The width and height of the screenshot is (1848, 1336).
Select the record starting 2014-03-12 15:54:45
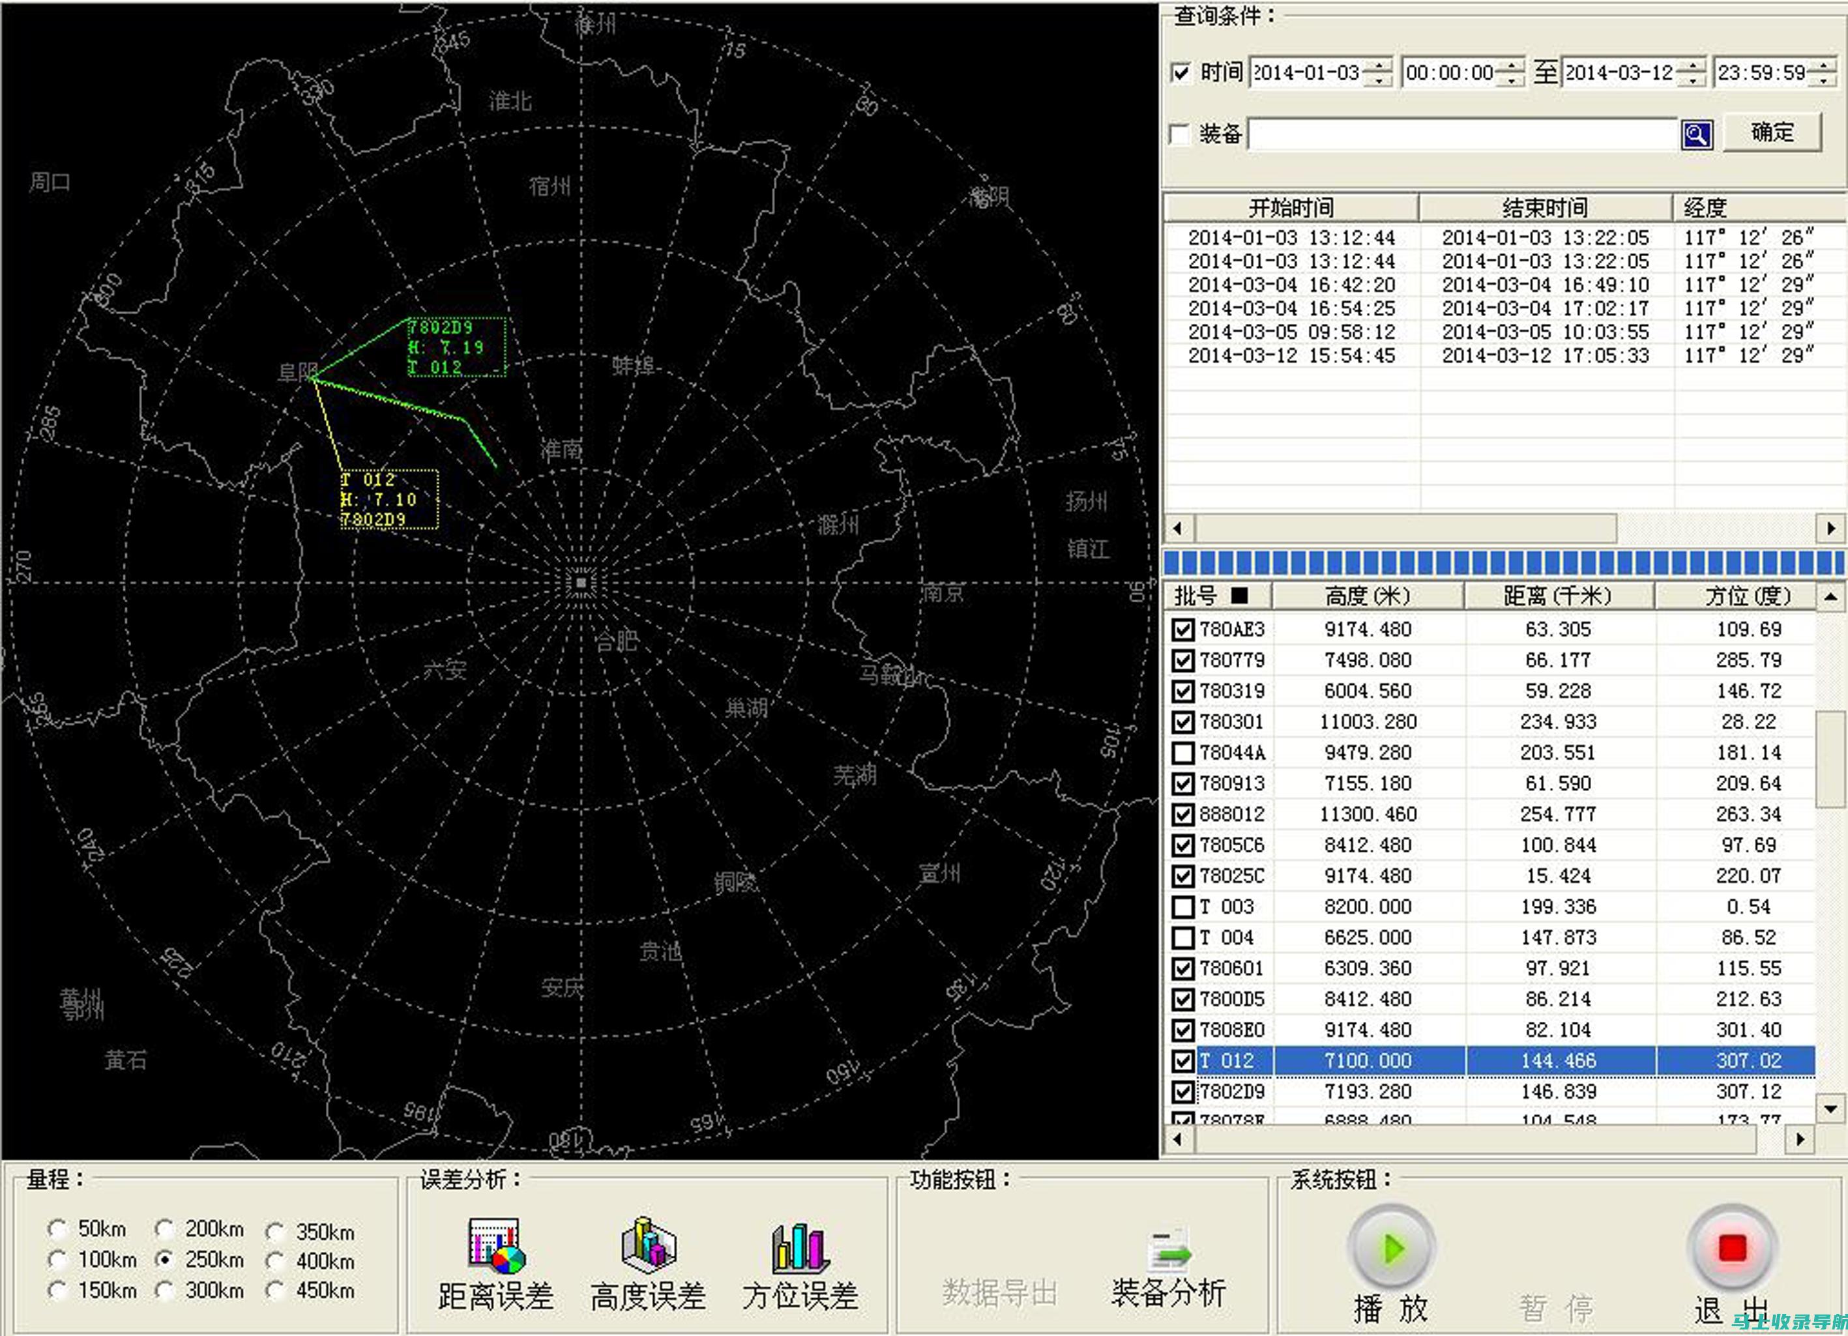(1504, 356)
